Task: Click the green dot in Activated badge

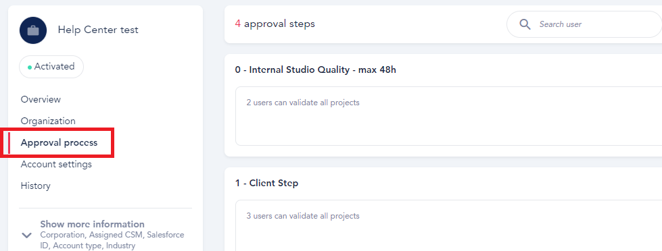Action: click(x=30, y=67)
